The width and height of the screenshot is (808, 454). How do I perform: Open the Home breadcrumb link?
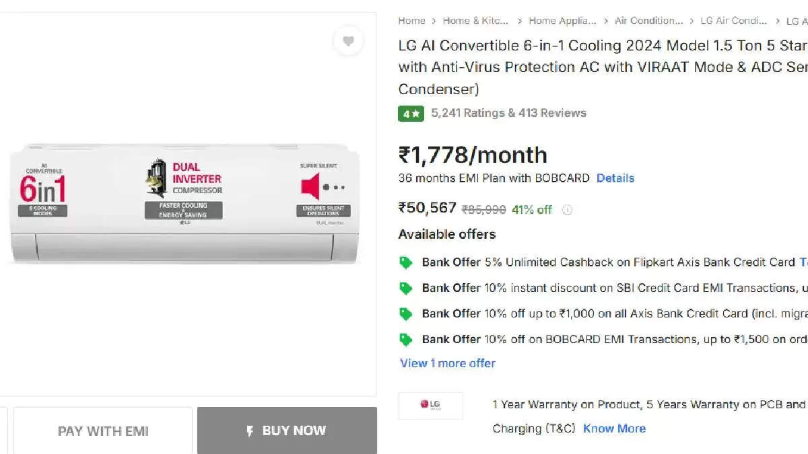coord(411,21)
